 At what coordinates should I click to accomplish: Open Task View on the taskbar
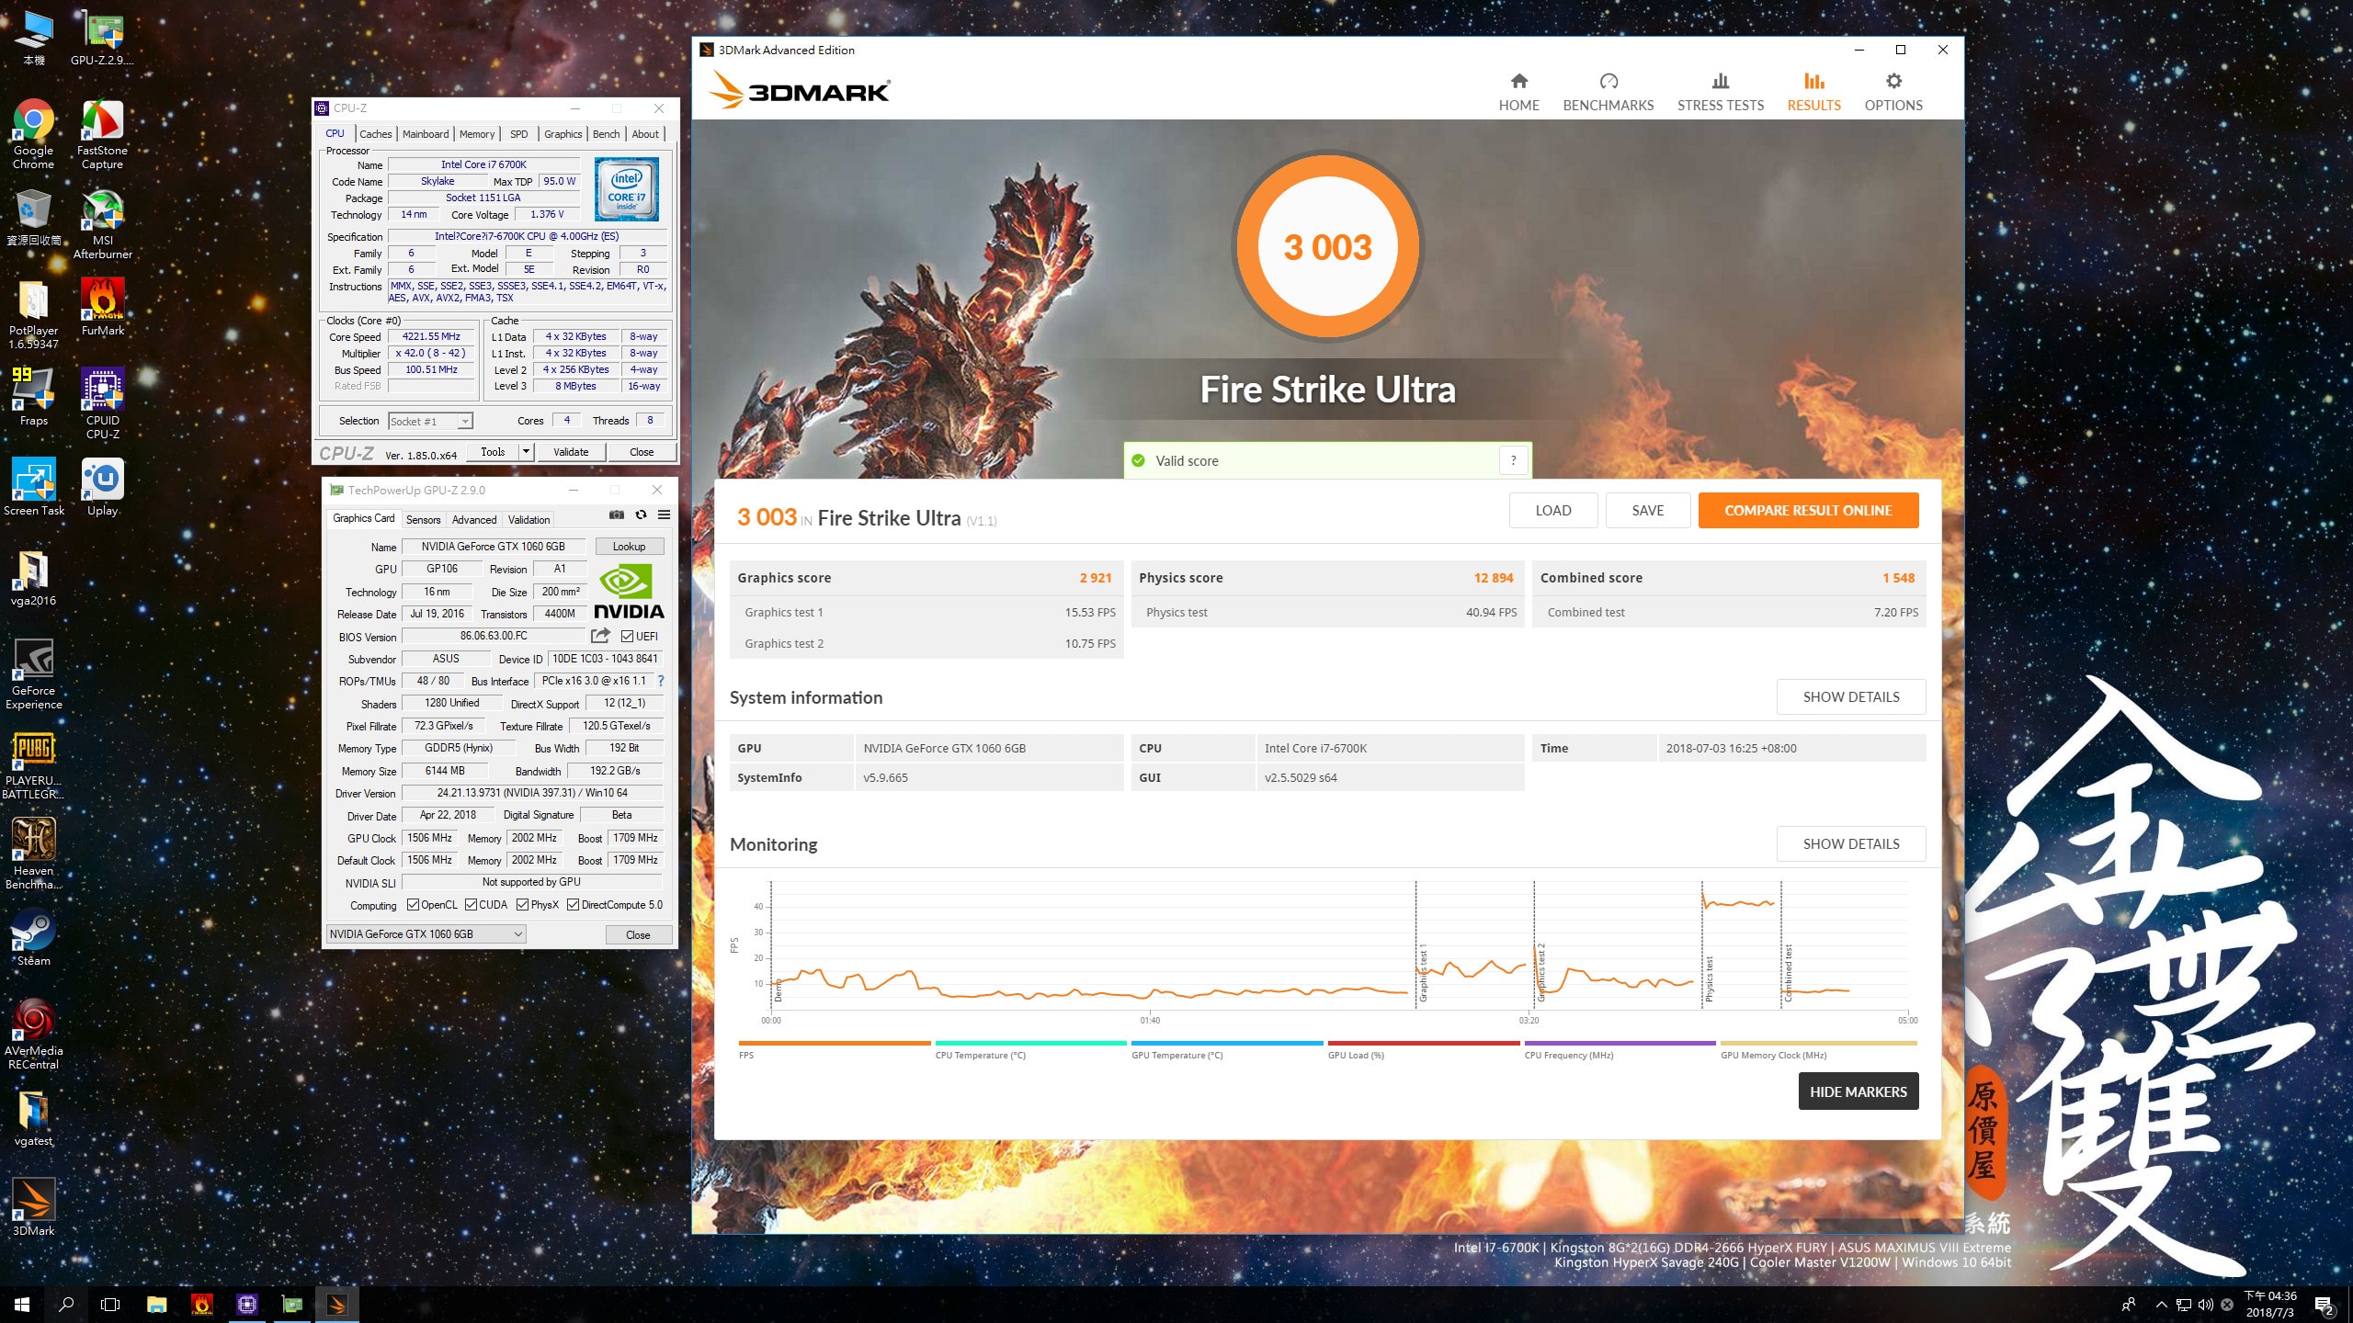(x=110, y=1304)
